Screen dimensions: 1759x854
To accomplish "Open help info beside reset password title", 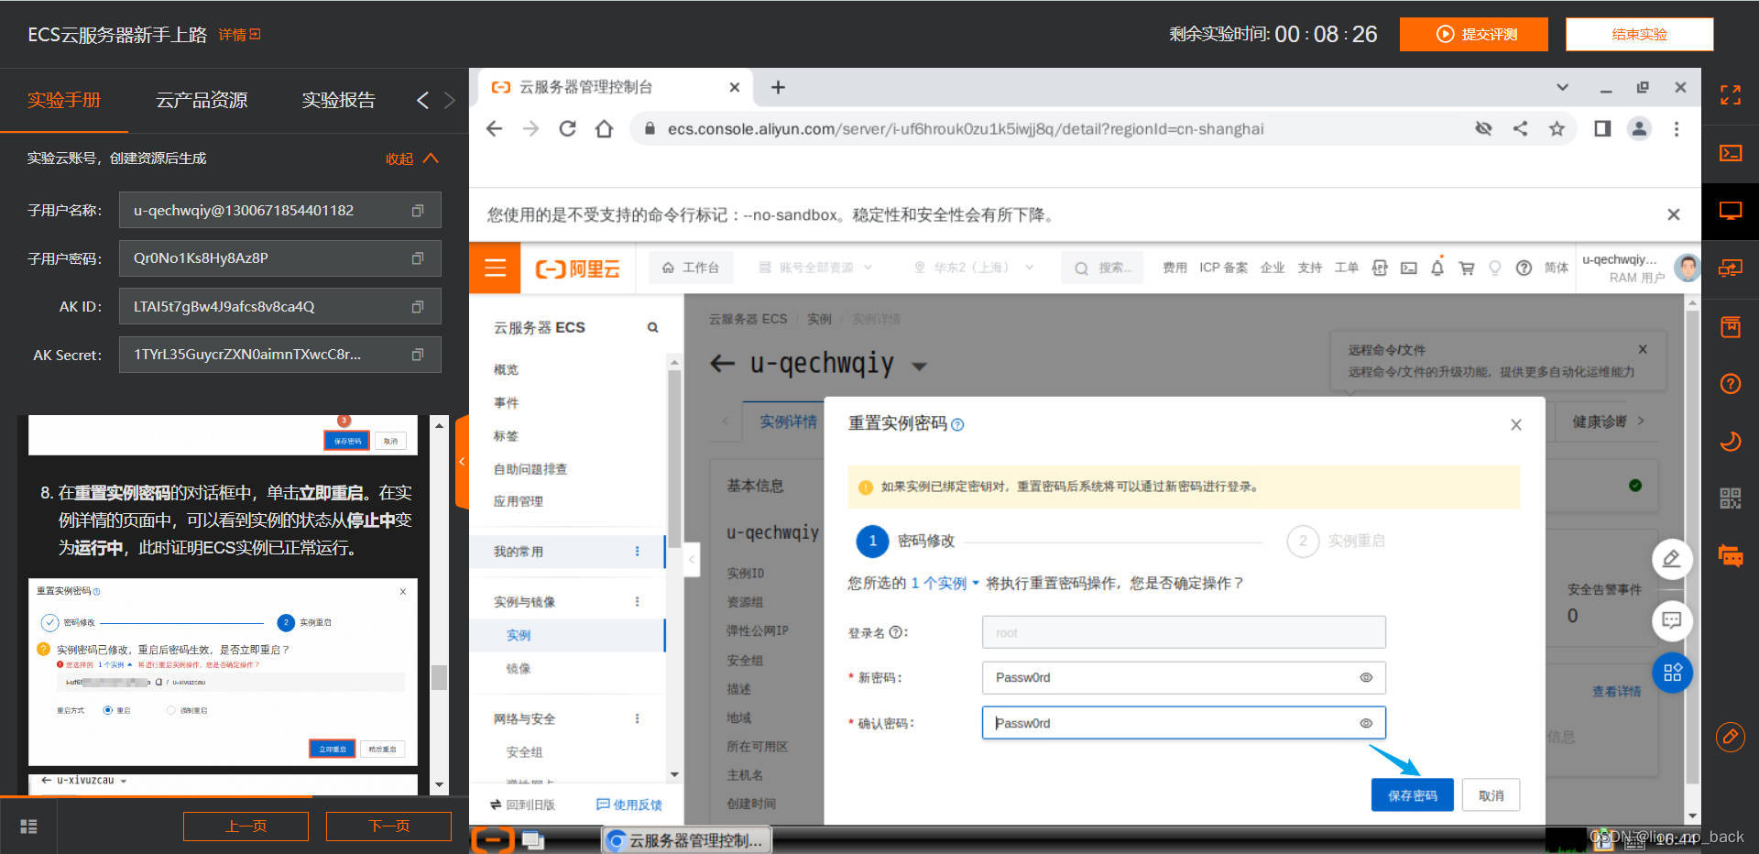I will (957, 424).
